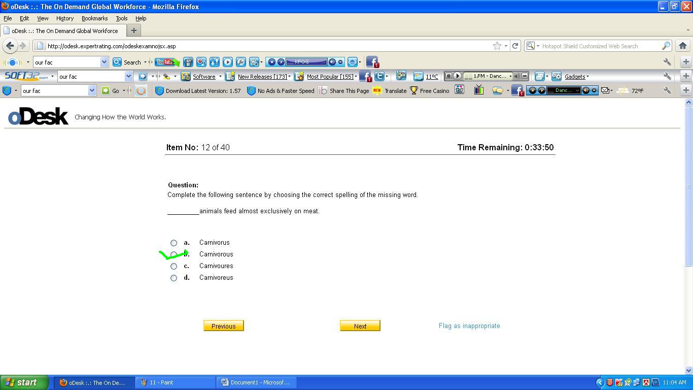Open the Windows Start button

[24, 382]
